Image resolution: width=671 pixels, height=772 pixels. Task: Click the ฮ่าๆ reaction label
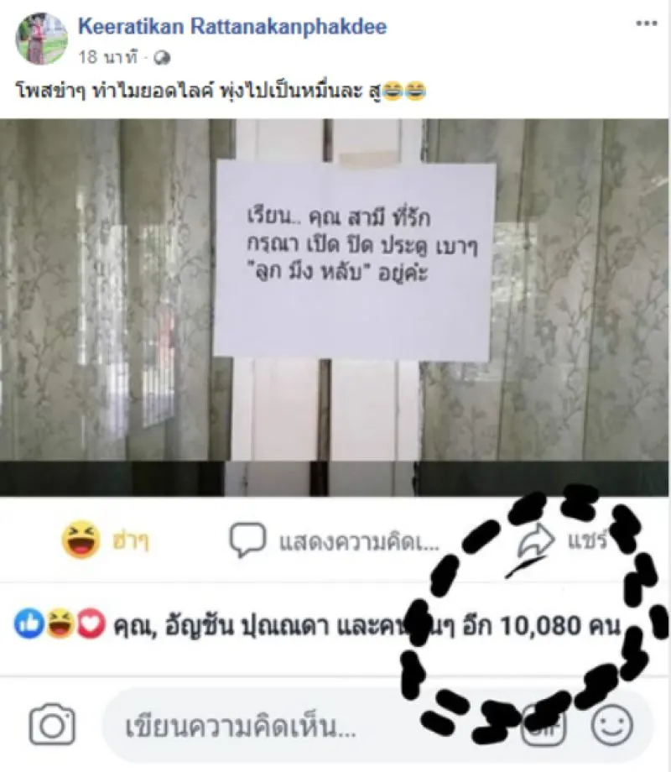coord(131,541)
